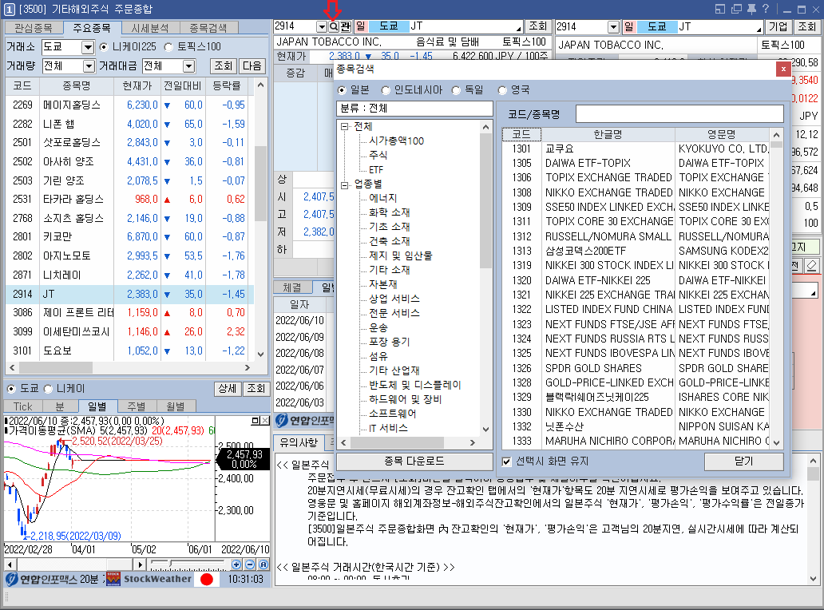Select the 영국 radio button in the search popup
The height and width of the screenshot is (610, 824).
[x=502, y=89]
